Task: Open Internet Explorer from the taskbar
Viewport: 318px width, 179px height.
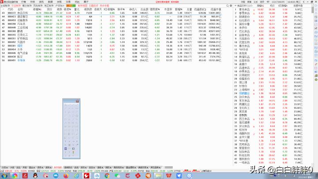Action: tap(76, 175)
